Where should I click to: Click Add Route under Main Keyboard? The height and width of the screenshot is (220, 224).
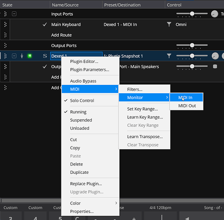61,35
